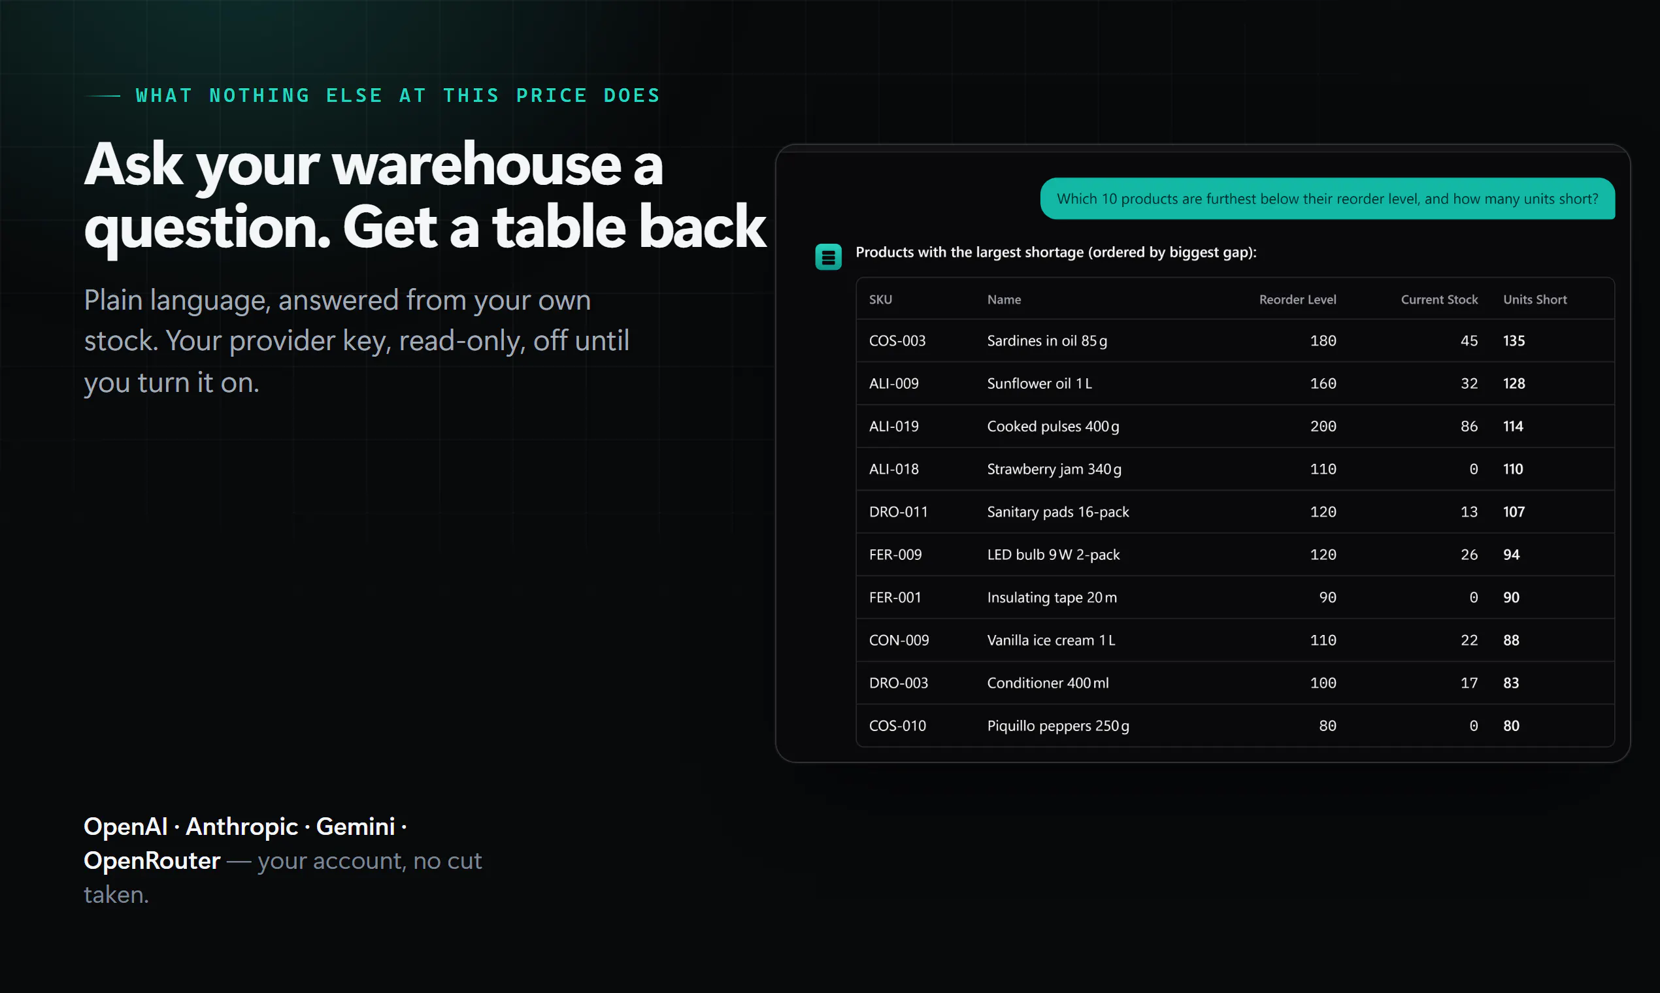Click units short value 114
The height and width of the screenshot is (993, 1660).
[1513, 426]
